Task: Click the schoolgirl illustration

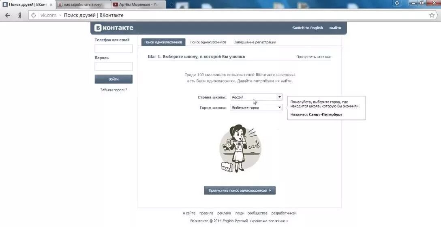Action: [240, 148]
